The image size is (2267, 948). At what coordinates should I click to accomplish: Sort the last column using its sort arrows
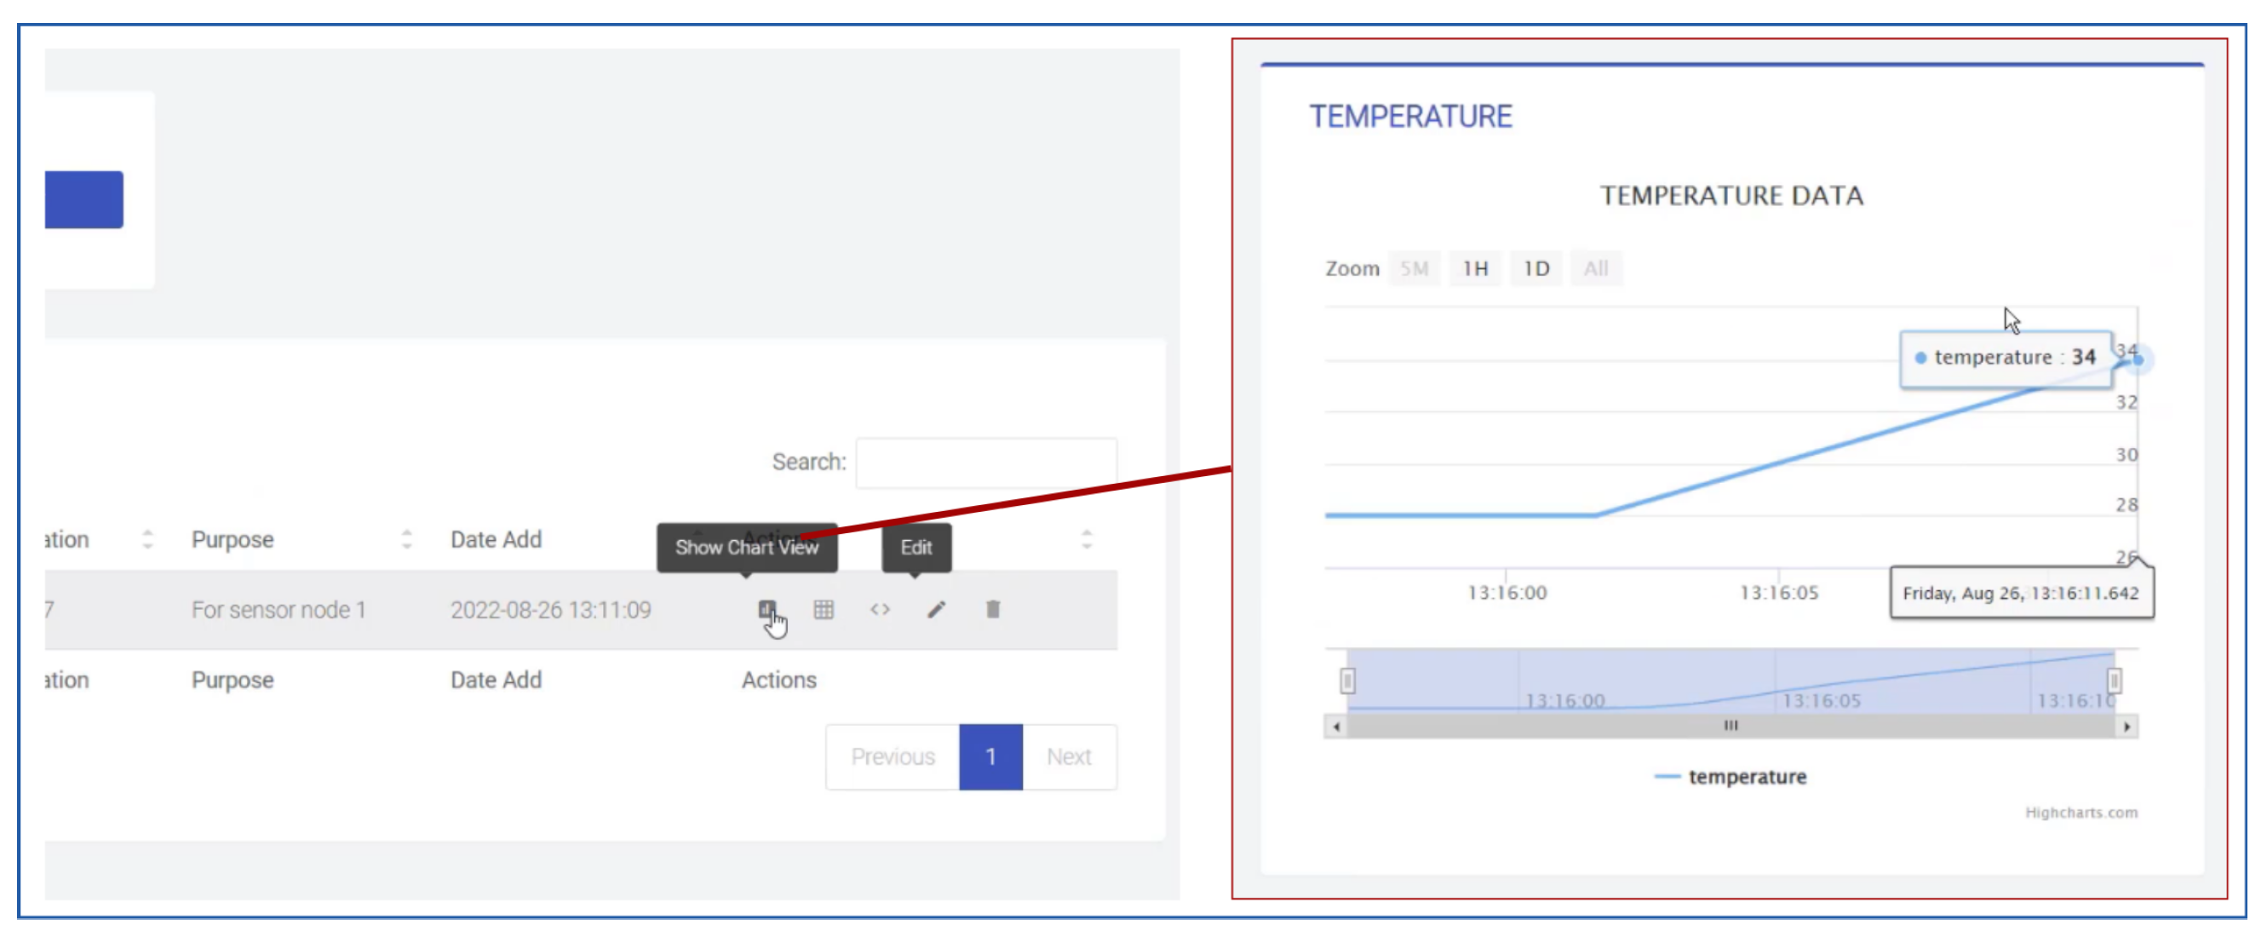coord(1087,538)
